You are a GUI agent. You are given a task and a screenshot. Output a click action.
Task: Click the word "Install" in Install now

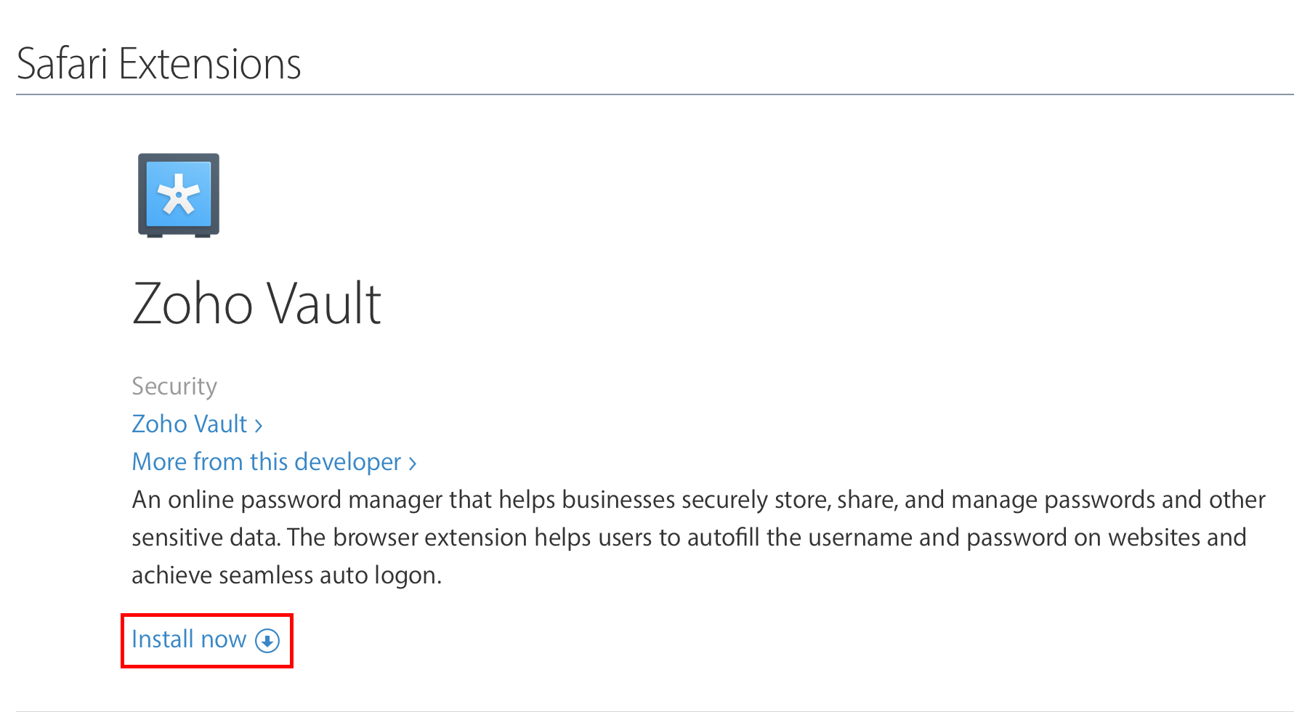(x=162, y=639)
